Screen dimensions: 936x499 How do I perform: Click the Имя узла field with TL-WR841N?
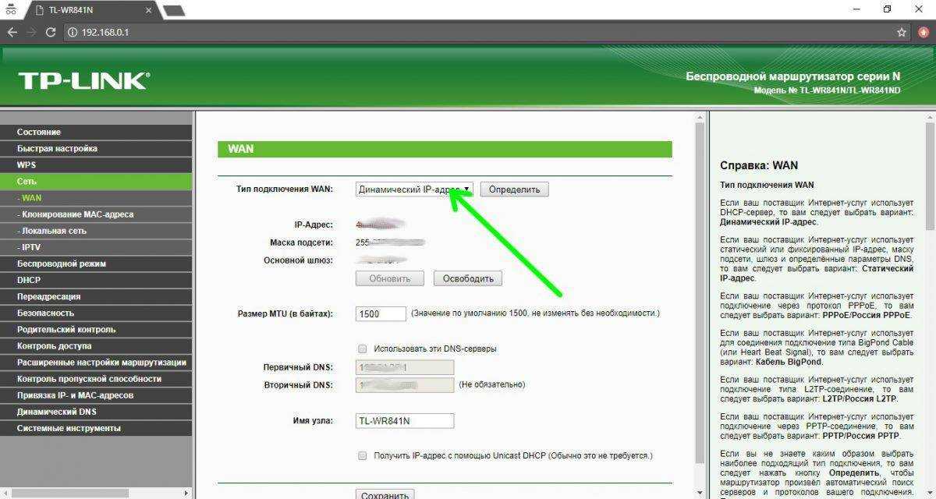(x=405, y=421)
